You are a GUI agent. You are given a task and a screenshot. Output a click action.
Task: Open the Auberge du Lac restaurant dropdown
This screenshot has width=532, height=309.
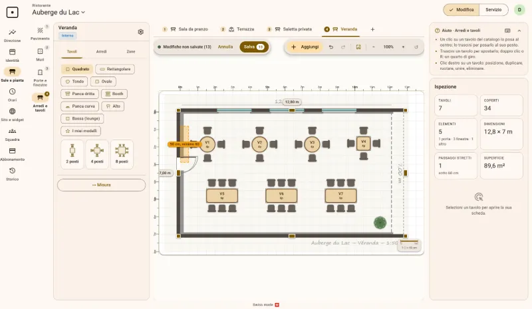tap(59, 12)
